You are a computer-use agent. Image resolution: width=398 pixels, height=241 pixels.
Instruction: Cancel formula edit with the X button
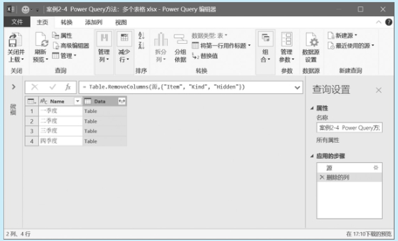tap(35, 87)
